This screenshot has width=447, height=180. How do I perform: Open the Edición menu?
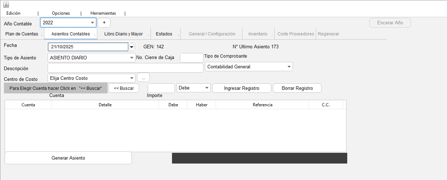pyautogui.click(x=14, y=13)
